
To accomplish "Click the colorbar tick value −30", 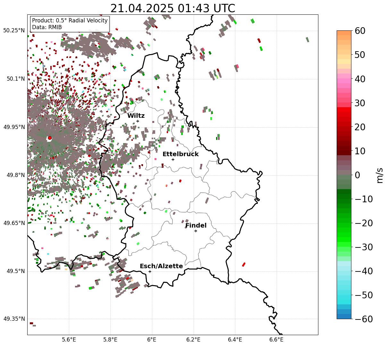I will click(x=364, y=247).
